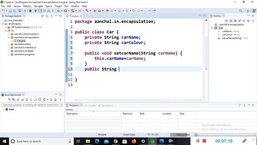
Task: Click Collapse All in Outline view
Action: pyautogui.click(x=226, y=21)
